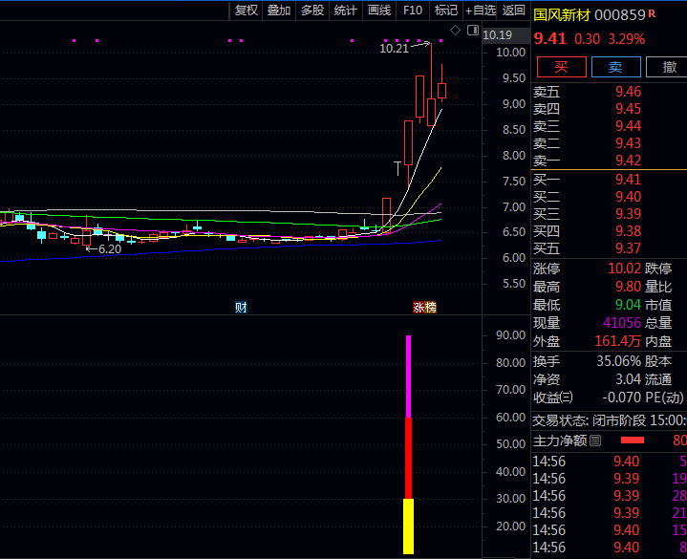Click 卖五 price 9.46
The height and width of the screenshot is (559, 687).
(x=628, y=92)
